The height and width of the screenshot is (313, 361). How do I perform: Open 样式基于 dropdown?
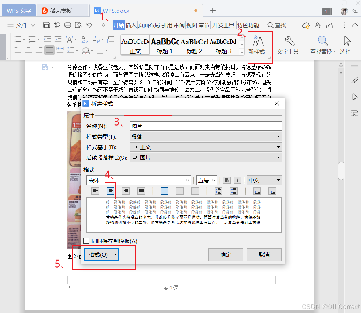205,147
